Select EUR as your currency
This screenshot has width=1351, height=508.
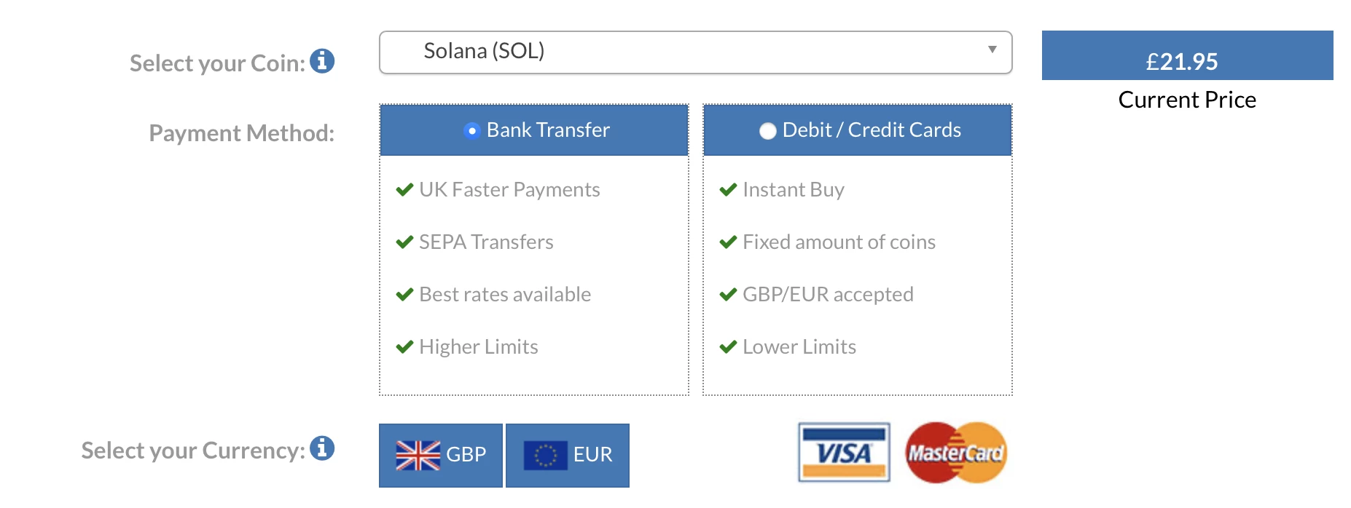click(x=568, y=453)
